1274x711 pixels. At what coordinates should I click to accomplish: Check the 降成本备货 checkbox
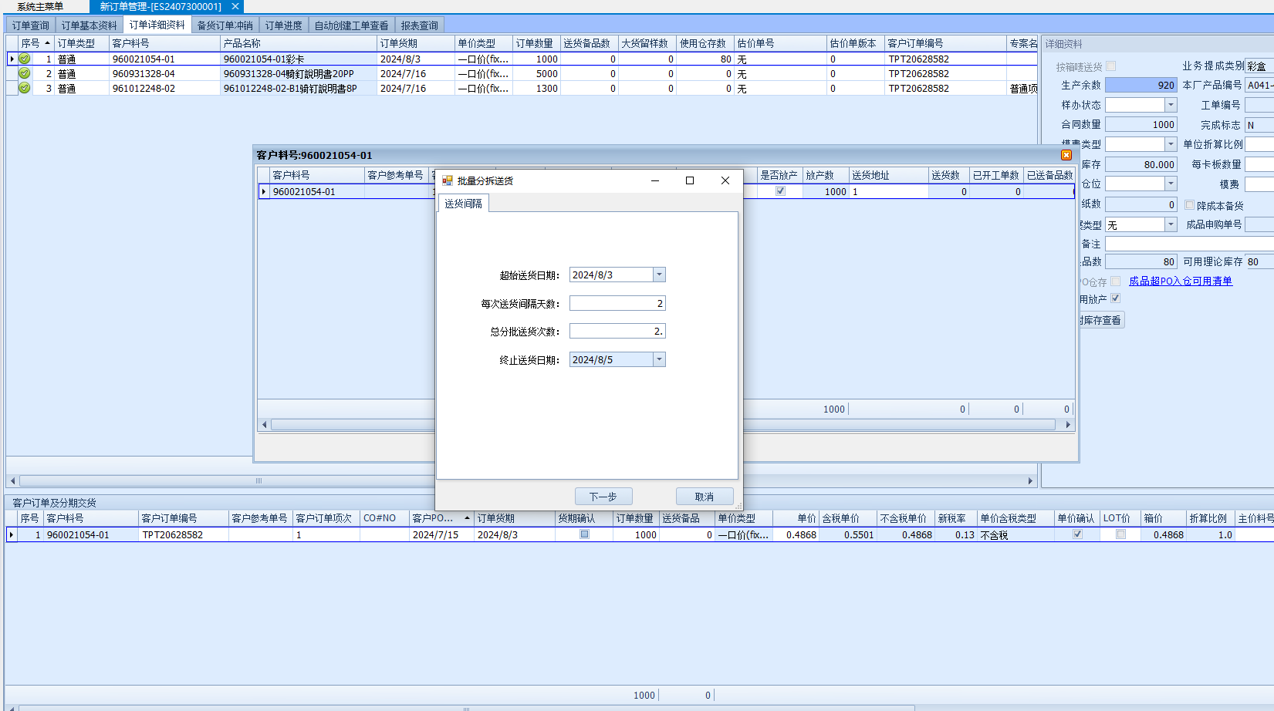pyautogui.click(x=1189, y=205)
